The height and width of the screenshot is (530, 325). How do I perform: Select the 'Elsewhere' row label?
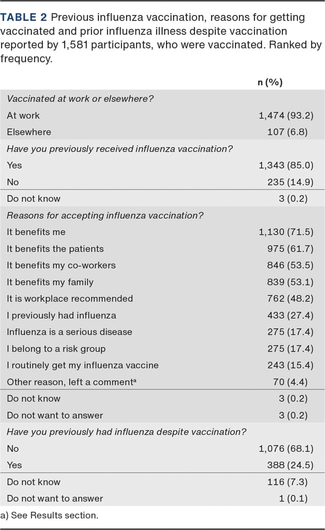point(29,132)
